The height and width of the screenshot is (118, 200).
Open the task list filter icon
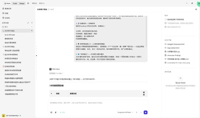[32, 23]
